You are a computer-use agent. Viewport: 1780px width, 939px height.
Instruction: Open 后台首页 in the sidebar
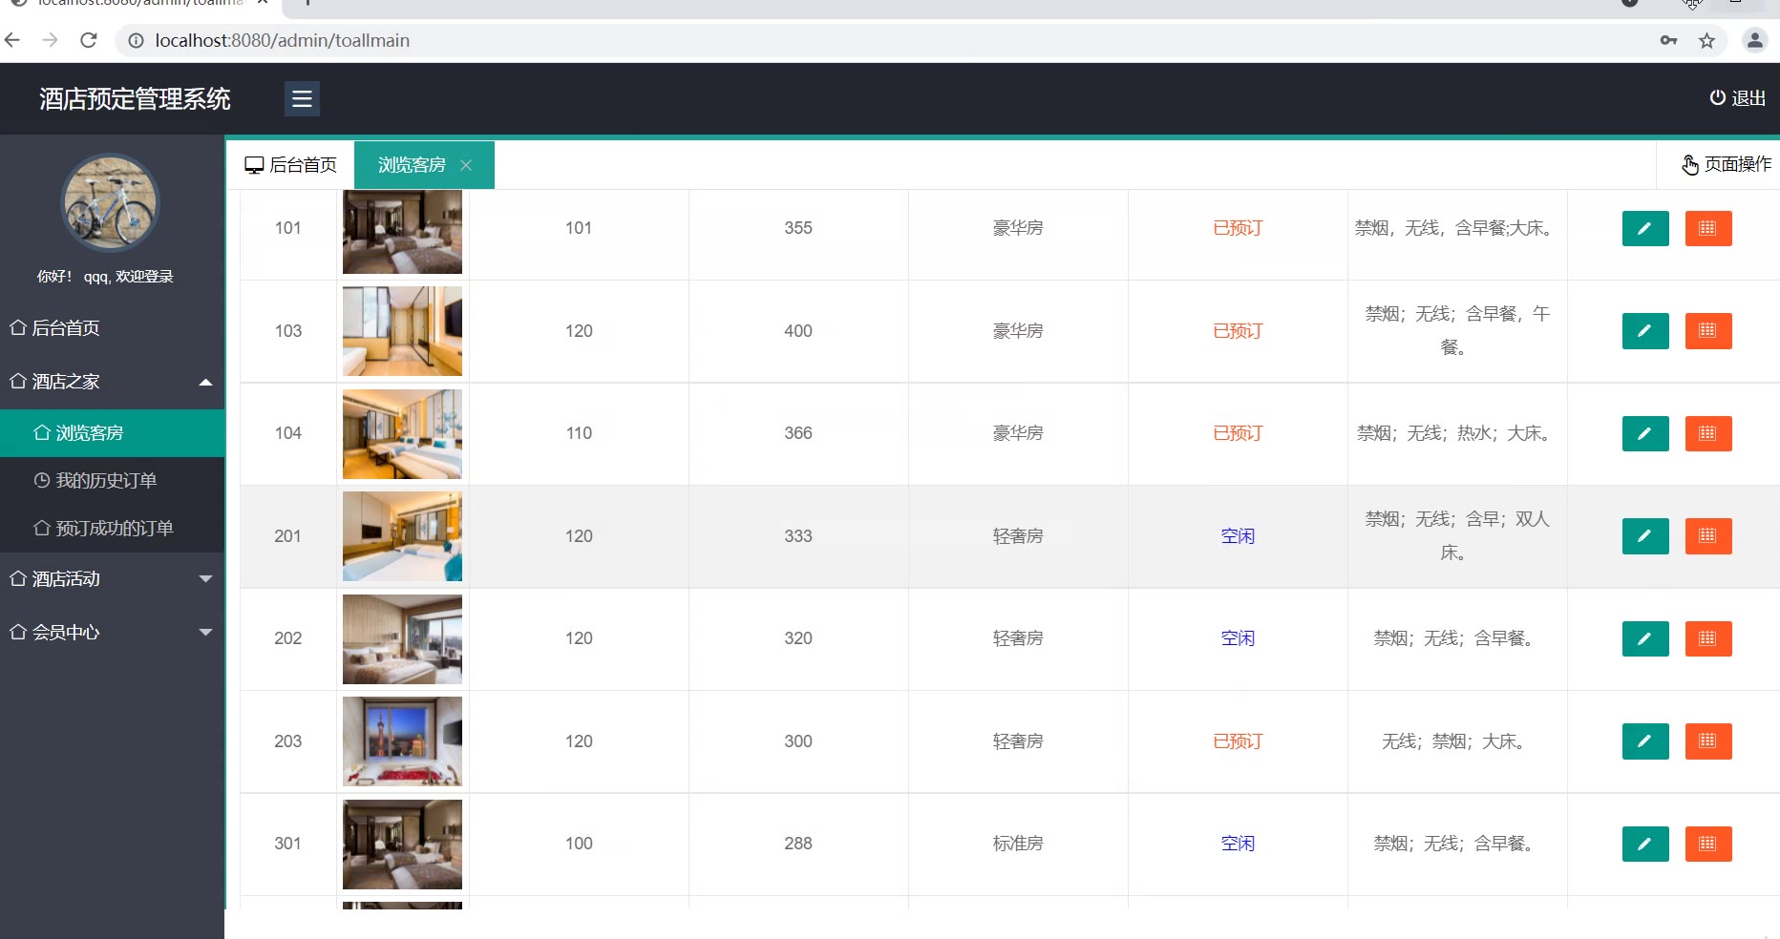tap(112, 328)
